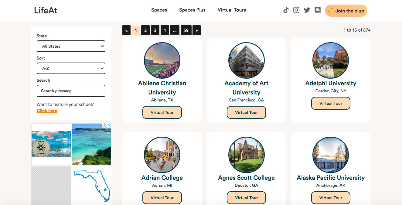402x205 pixels.
Task: Expand the Sort A-Z dropdown
Action: 71,68
